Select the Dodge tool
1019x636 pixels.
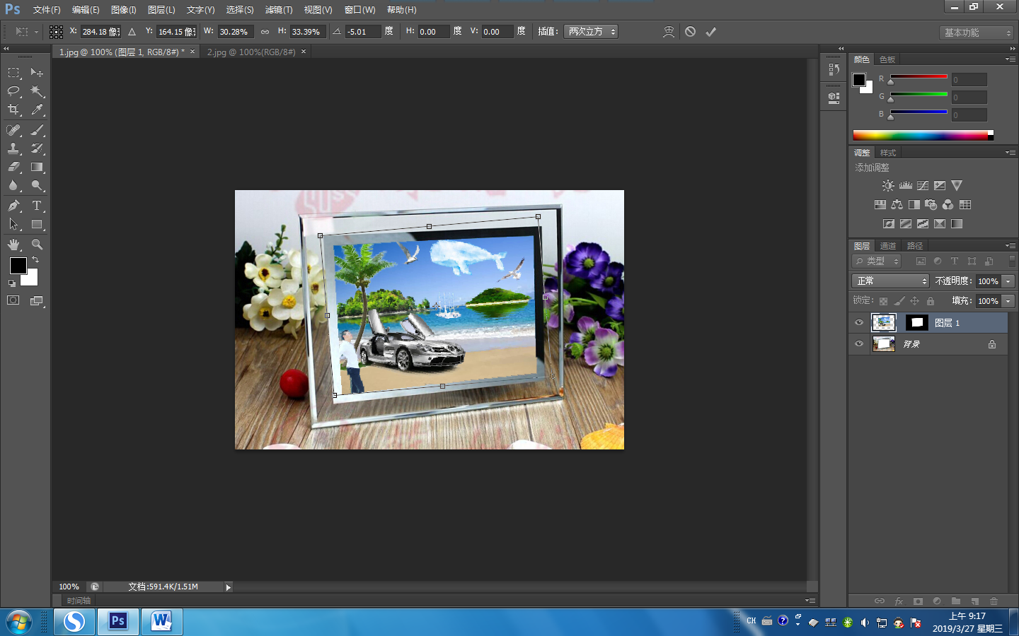pyautogui.click(x=37, y=186)
